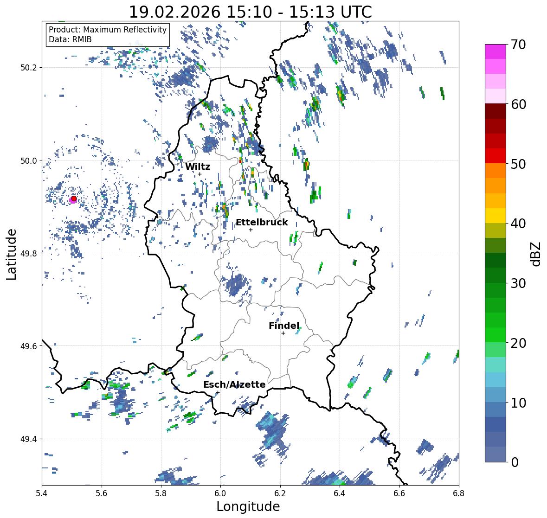
Task: Click the 'Product: Maximum Reflectivity' legend text
Action: 108,30
